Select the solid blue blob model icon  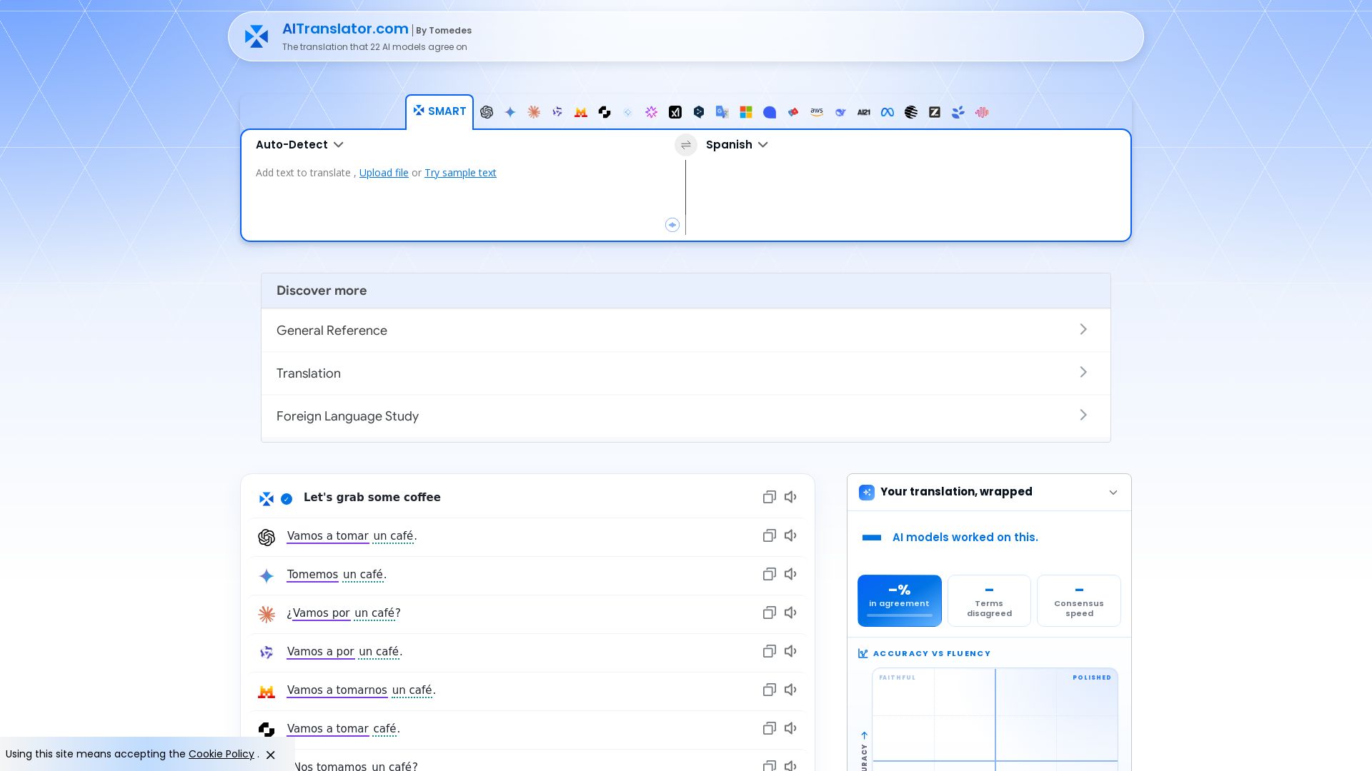(x=770, y=112)
